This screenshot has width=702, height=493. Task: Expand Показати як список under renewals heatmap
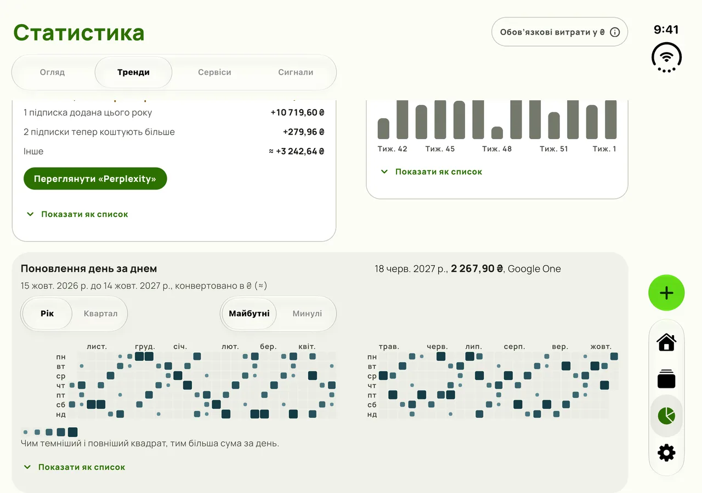tap(75, 467)
